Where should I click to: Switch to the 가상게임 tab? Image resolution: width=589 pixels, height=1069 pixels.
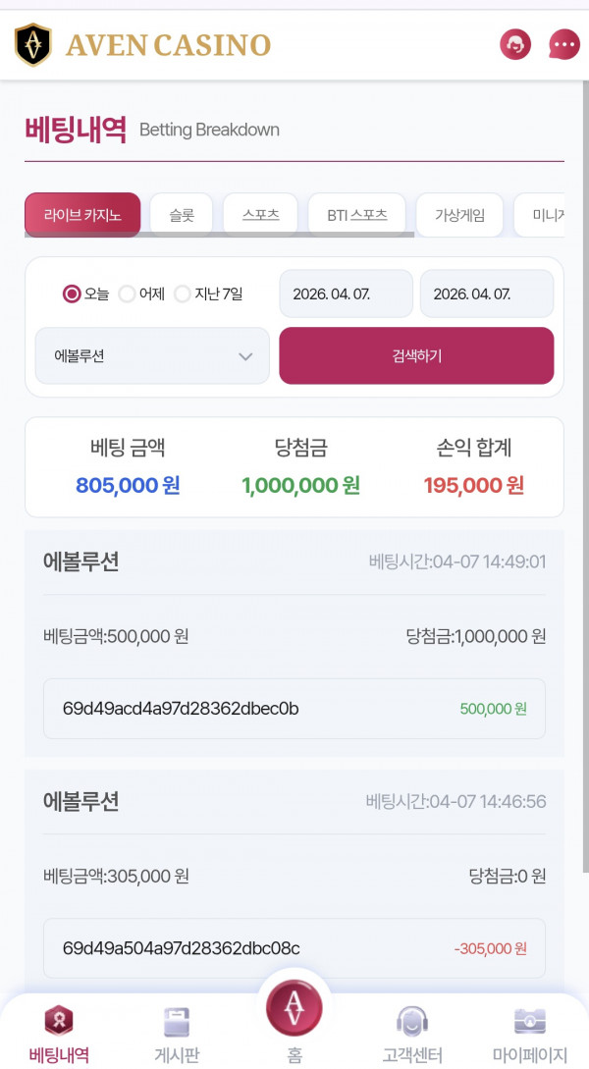click(x=461, y=213)
